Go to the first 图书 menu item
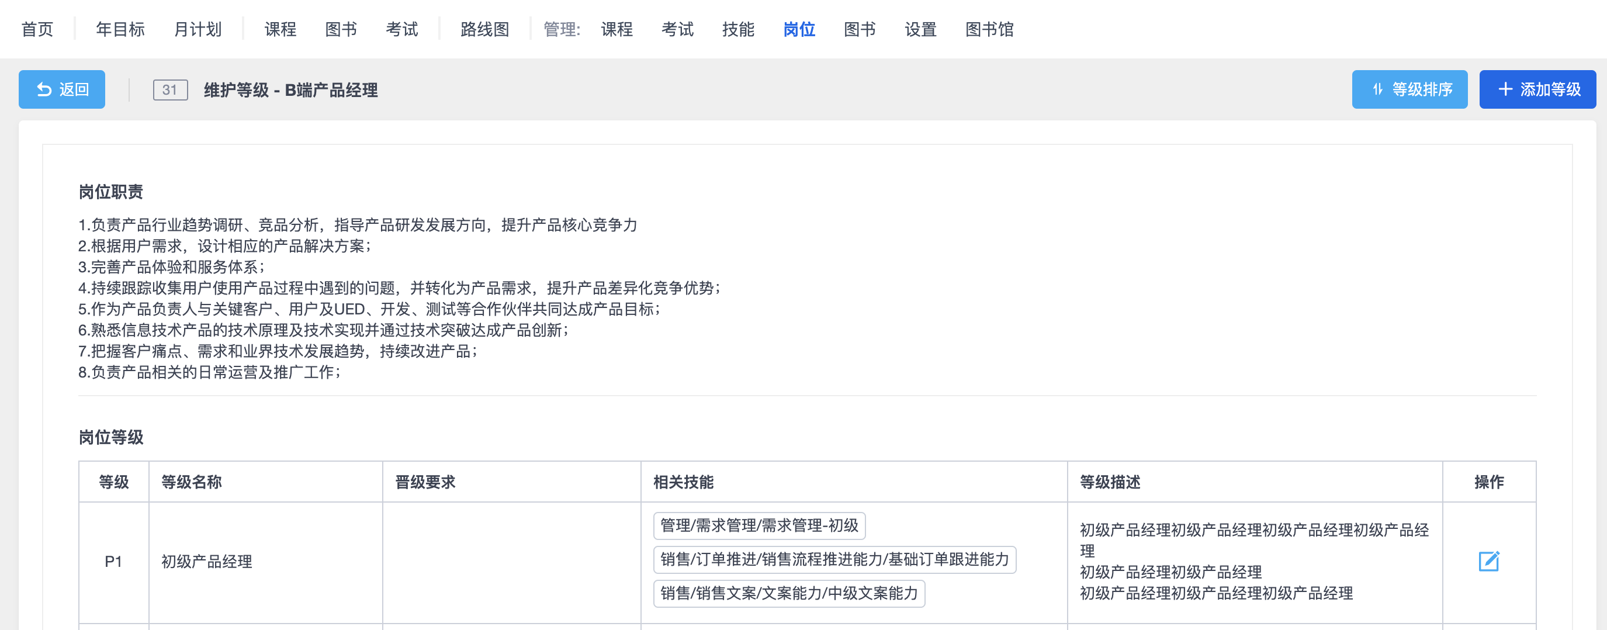 pyautogui.click(x=341, y=29)
